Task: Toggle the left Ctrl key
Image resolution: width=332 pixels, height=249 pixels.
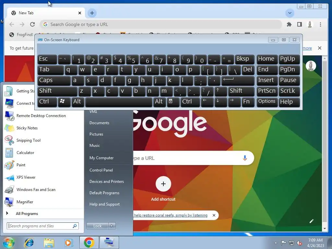Action: (47, 102)
